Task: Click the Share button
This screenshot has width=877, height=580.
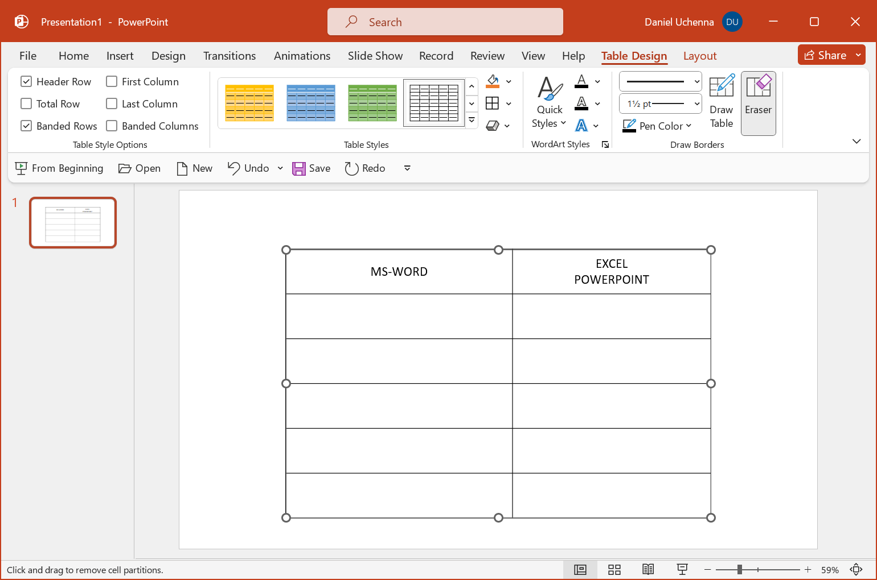Action: point(825,55)
